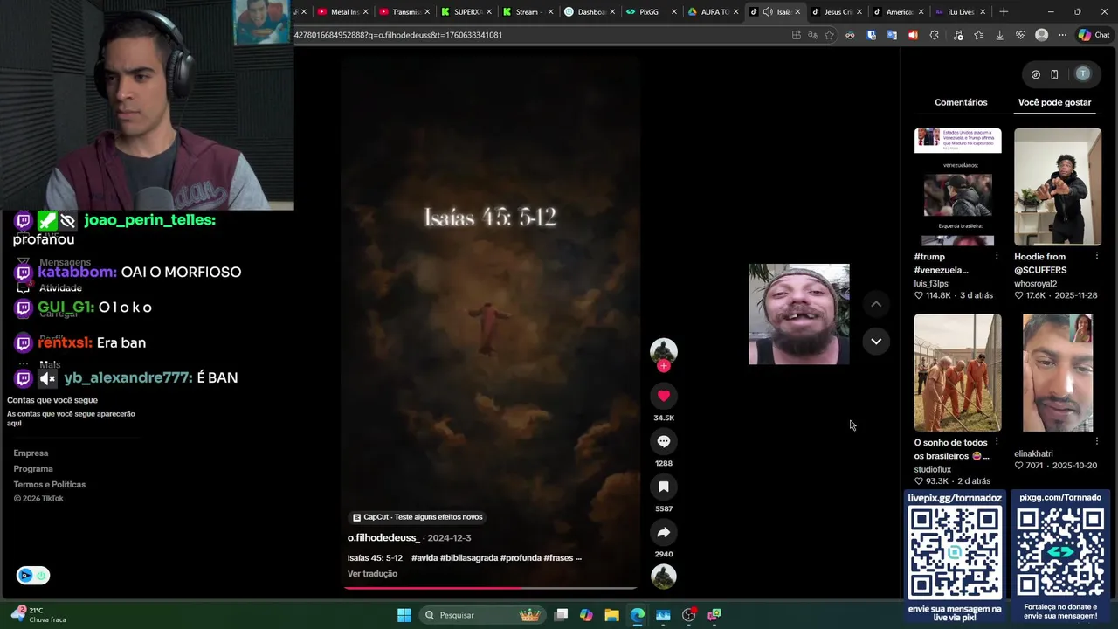The image size is (1118, 629).
Task: Open options menu for Hoodie from @SCUFFERS video
Action: click(x=1096, y=256)
